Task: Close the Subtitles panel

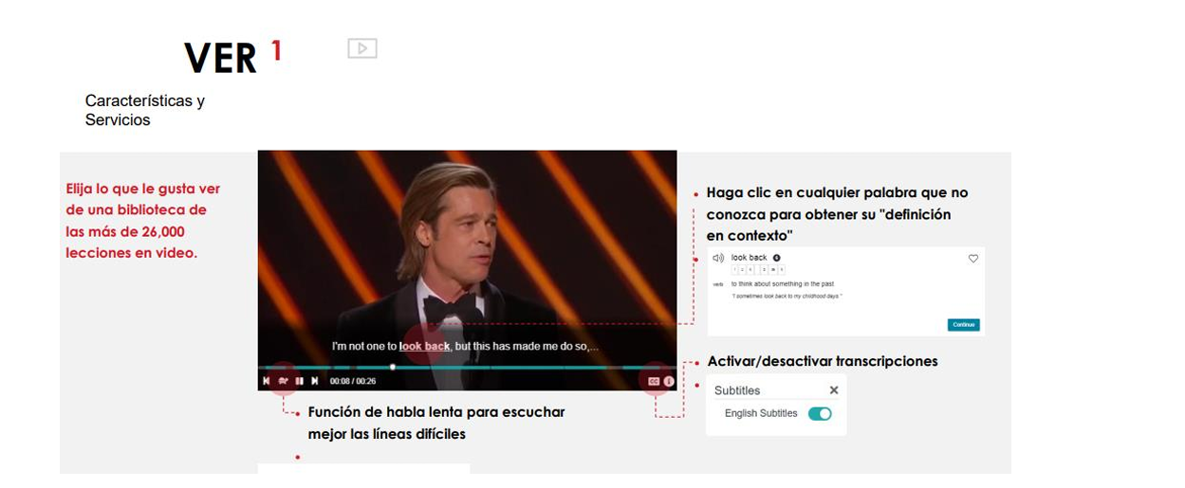Action: (834, 389)
